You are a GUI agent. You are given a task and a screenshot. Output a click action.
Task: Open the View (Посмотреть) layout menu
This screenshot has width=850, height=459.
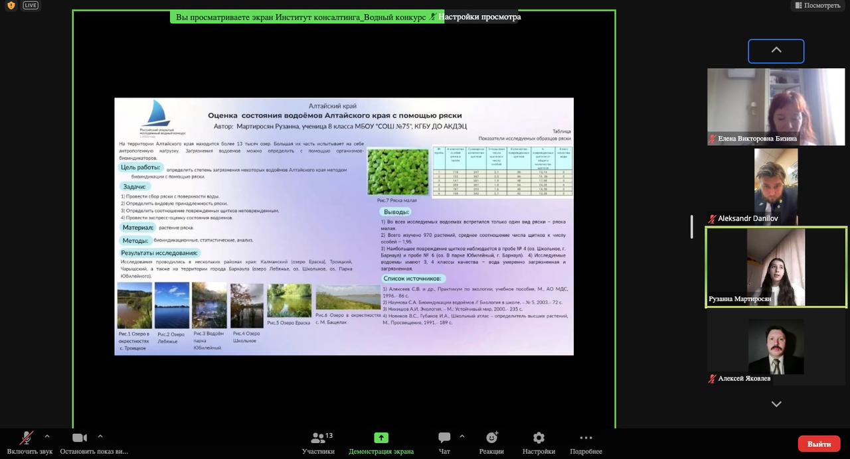click(x=817, y=5)
